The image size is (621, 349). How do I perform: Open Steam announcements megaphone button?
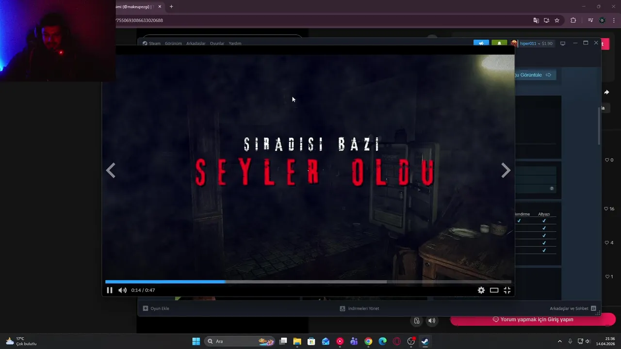click(x=481, y=43)
